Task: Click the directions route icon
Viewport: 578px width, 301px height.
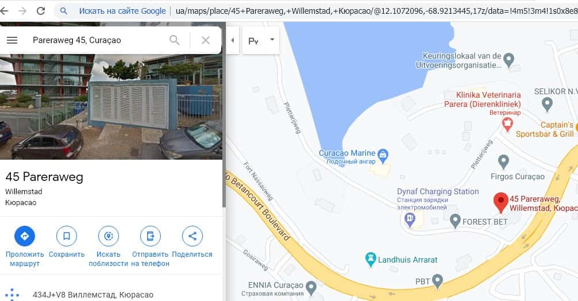Action: 25,236
